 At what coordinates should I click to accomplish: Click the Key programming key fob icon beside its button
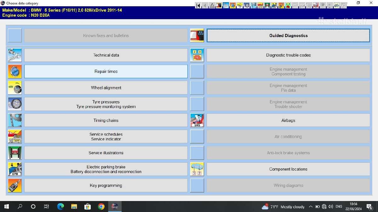pyautogui.click(x=15, y=185)
